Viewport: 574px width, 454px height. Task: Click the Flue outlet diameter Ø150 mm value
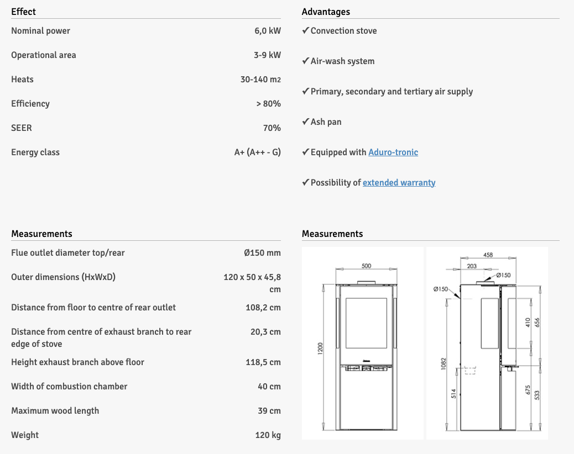coord(262,253)
